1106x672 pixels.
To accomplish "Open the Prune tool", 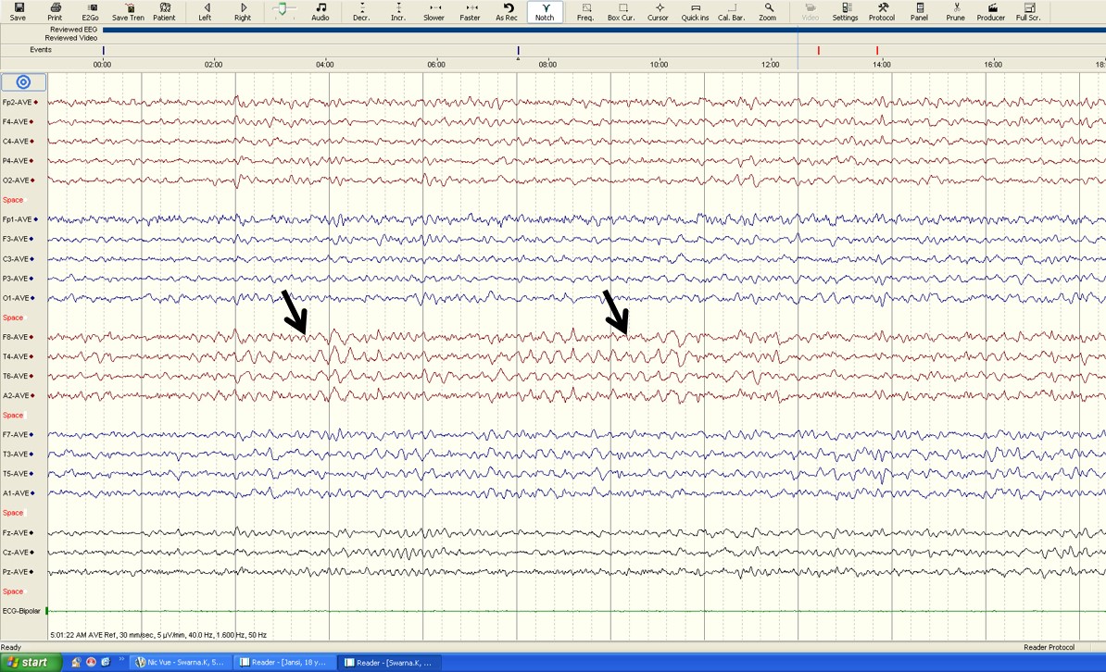I will (955, 11).
